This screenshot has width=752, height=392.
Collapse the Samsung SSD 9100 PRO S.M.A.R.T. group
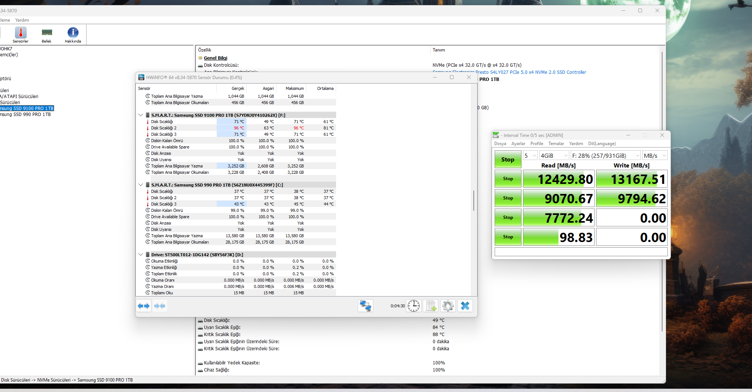(x=141, y=115)
